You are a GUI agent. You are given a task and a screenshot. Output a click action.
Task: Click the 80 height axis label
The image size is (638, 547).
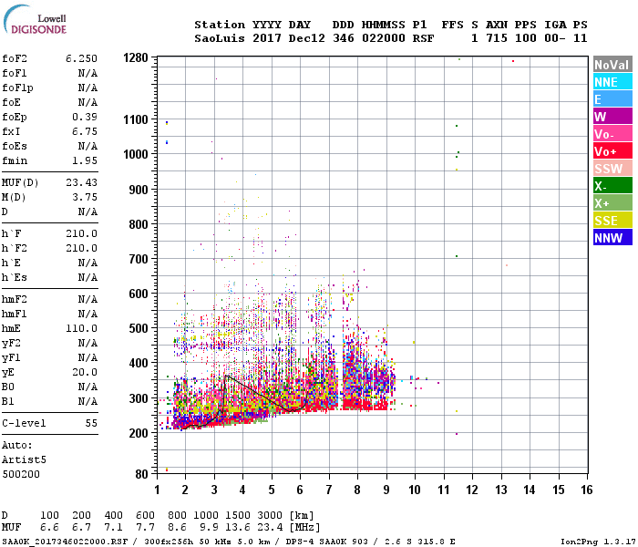[142, 474]
